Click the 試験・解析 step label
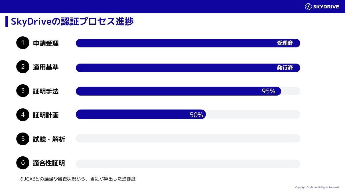The image size is (345, 193). 49,139
